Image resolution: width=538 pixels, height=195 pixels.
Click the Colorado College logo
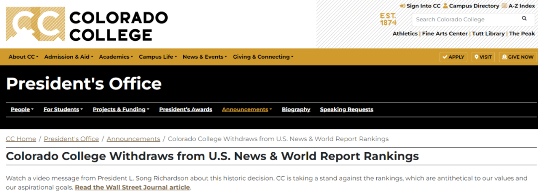87,24
